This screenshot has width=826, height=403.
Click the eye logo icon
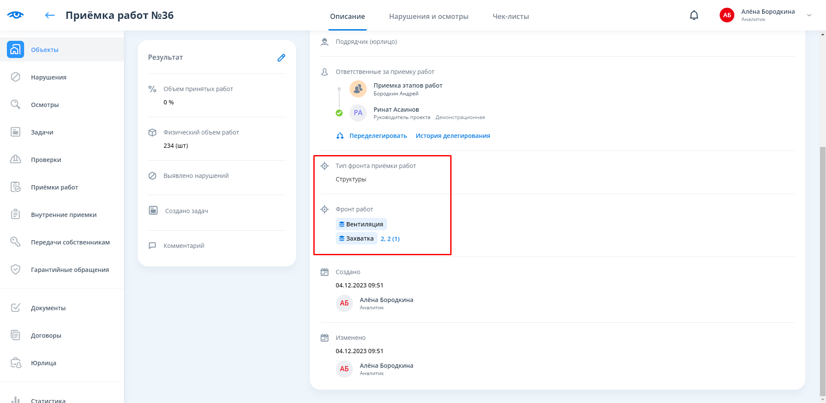point(15,15)
